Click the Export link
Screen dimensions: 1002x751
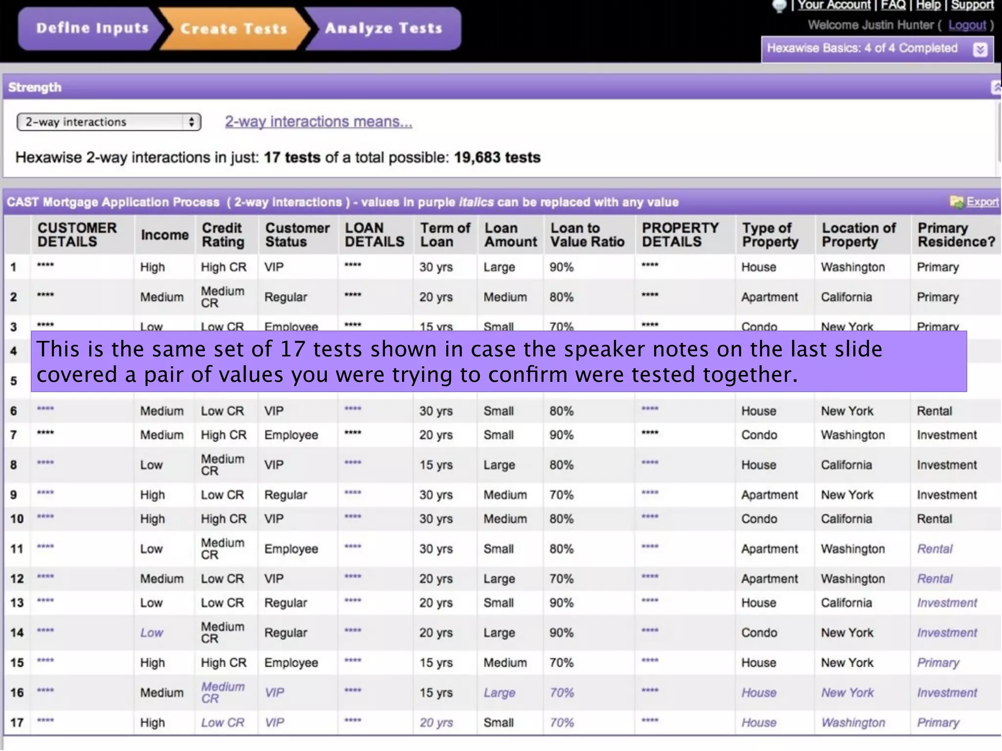(982, 202)
